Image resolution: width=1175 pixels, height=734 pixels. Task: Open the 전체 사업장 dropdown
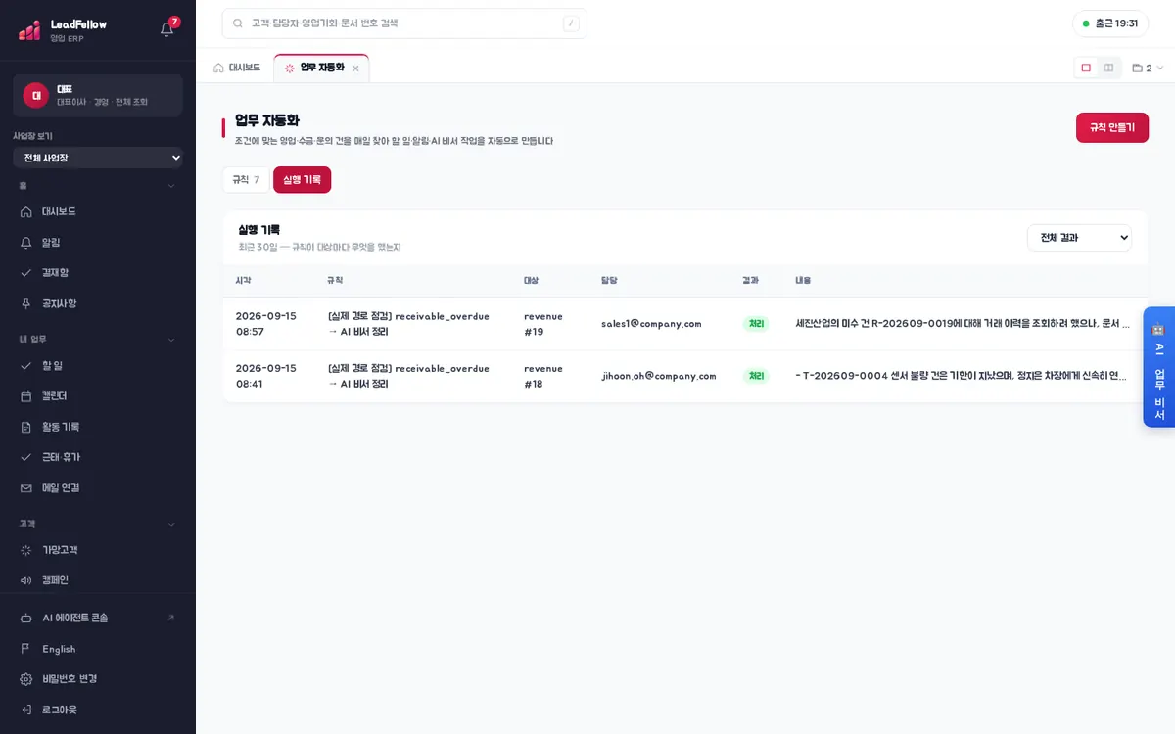click(x=98, y=158)
